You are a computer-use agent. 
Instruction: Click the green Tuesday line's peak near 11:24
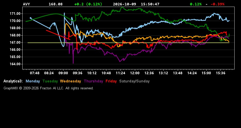pyautogui.click(x=122, y=7)
